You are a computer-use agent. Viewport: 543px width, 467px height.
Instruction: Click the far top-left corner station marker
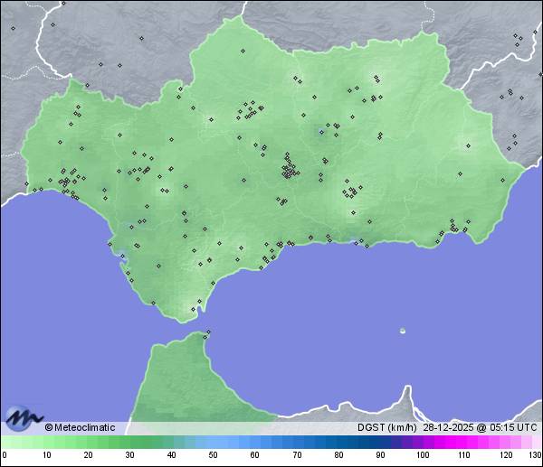coord(13,28)
